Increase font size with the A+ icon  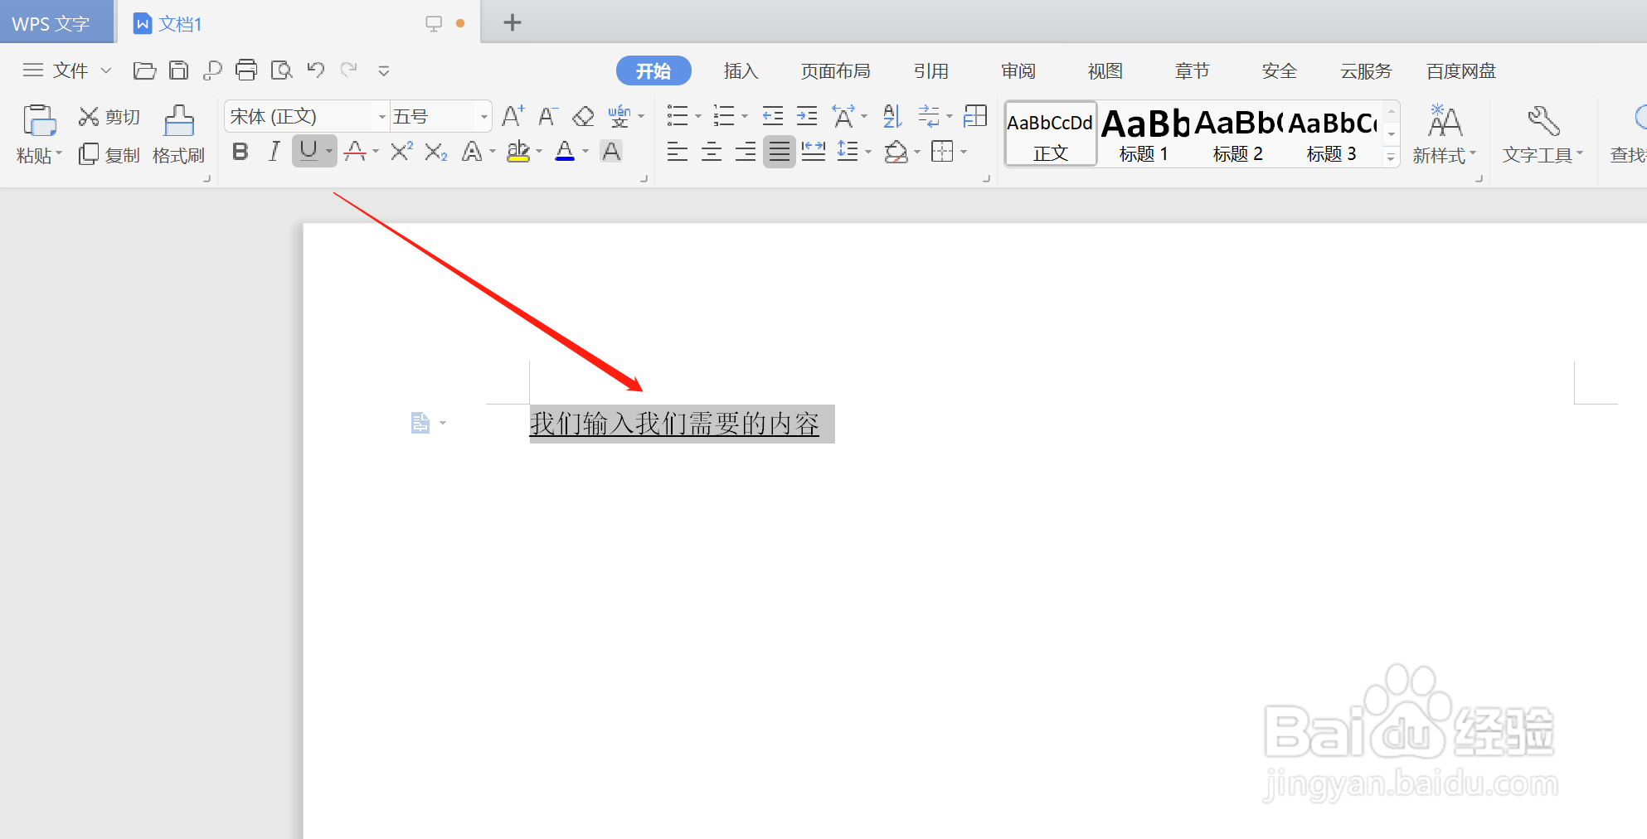pos(513,116)
